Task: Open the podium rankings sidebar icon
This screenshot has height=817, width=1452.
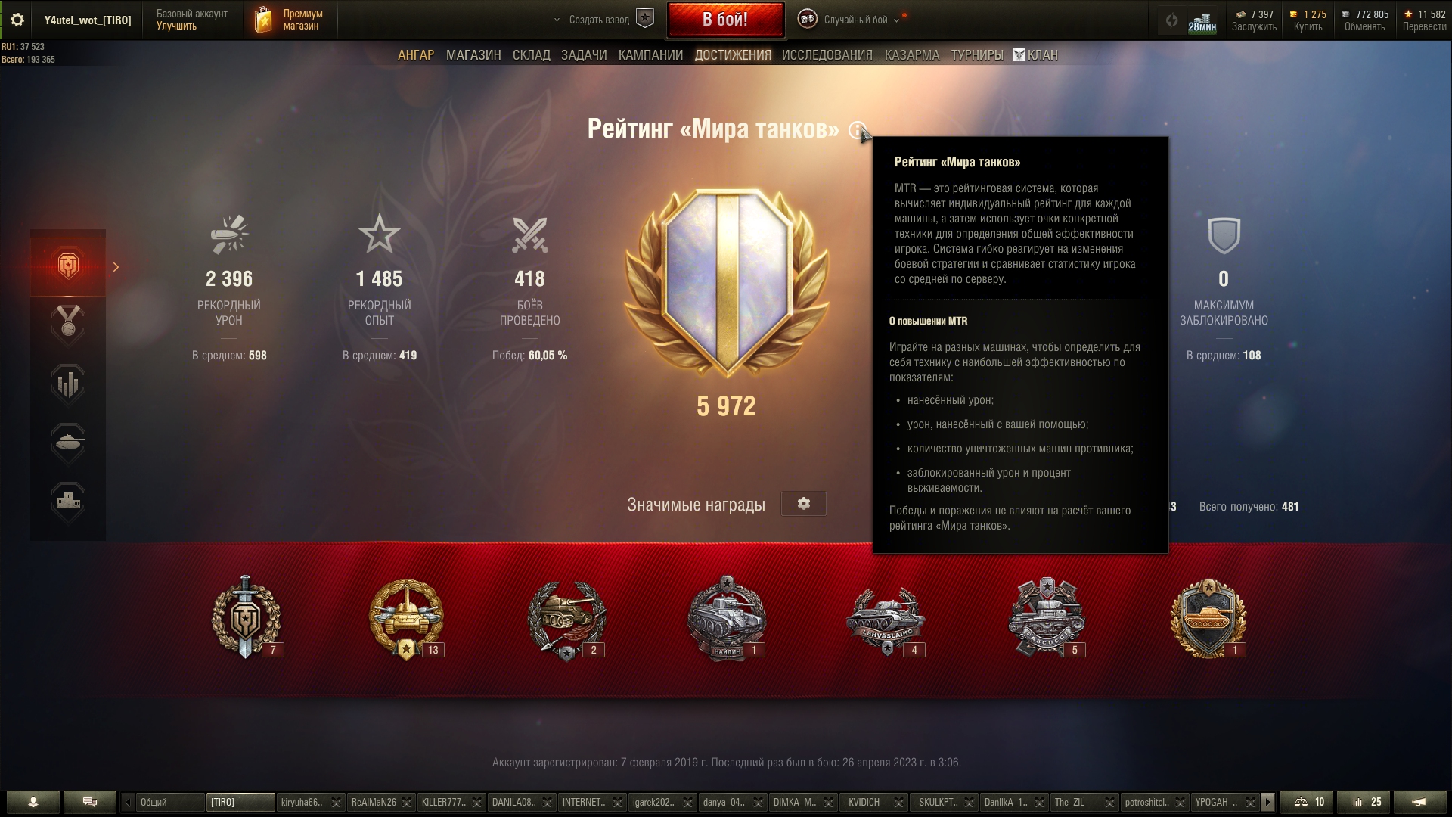Action: pos(68,502)
